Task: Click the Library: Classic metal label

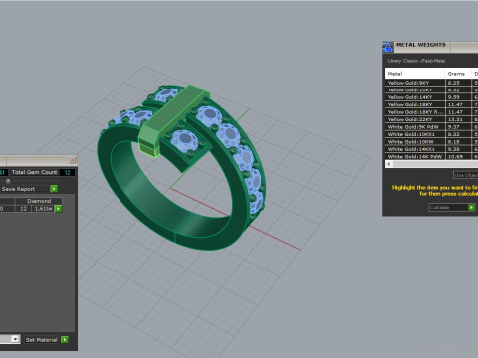Action: [x=416, y=61]
